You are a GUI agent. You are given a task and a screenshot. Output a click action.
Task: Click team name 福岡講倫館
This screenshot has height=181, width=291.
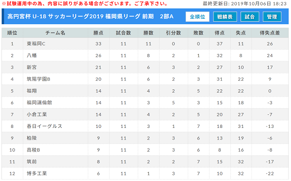click(x=39, y=103)
